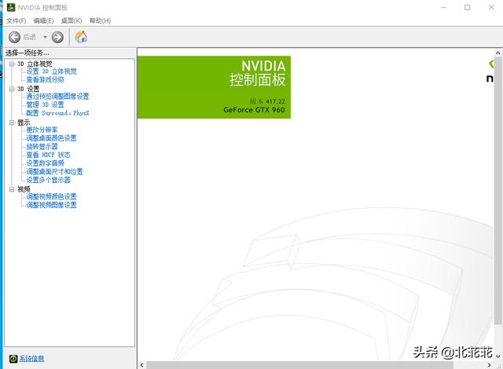Click the vertical scrollbar up arrow
The image size is (503, 369).
[x=497, y=53]
